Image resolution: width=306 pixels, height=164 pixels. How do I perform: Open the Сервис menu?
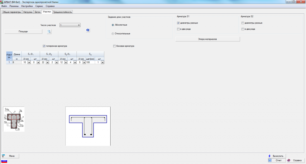(x=39, y=6)
